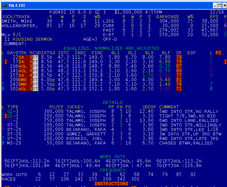Maximize the VAL4.EXE window
227x187 pixels.
pyautogui.click(x=219, y=6)
